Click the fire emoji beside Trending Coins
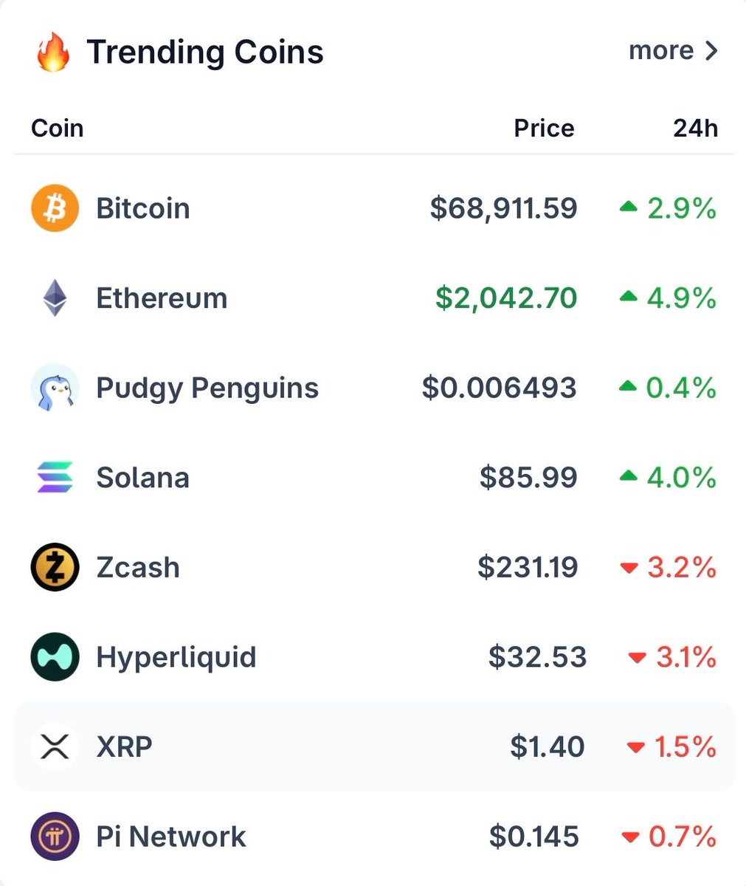 point(53,53)
